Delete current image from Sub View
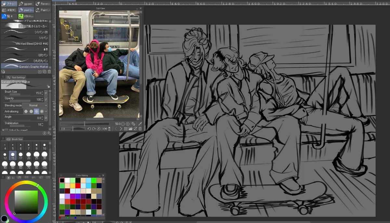Screen dimensions: 390x223 coord(140,129)
